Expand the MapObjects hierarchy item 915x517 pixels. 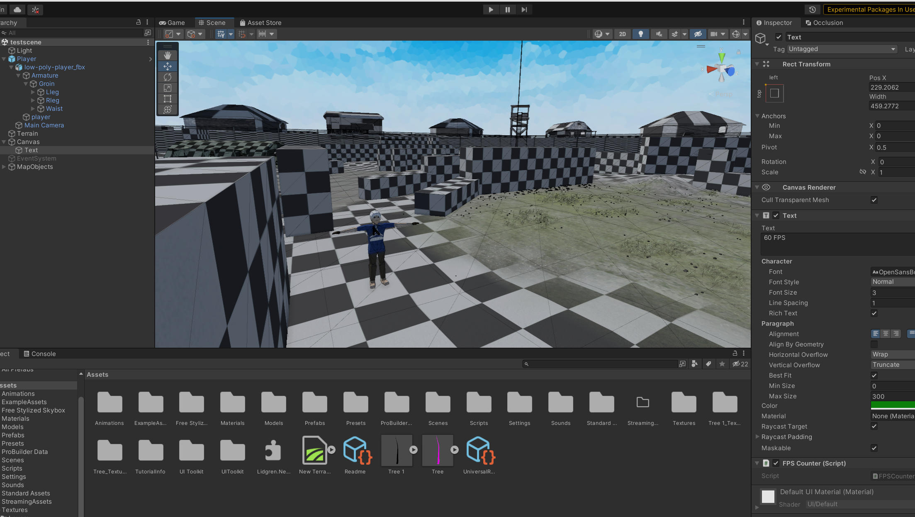(4, 167)
